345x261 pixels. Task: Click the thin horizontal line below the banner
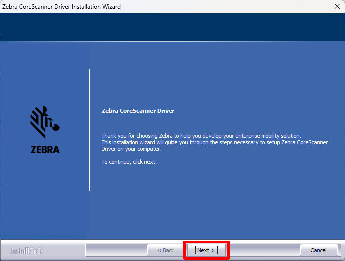[x=172, y=42]
